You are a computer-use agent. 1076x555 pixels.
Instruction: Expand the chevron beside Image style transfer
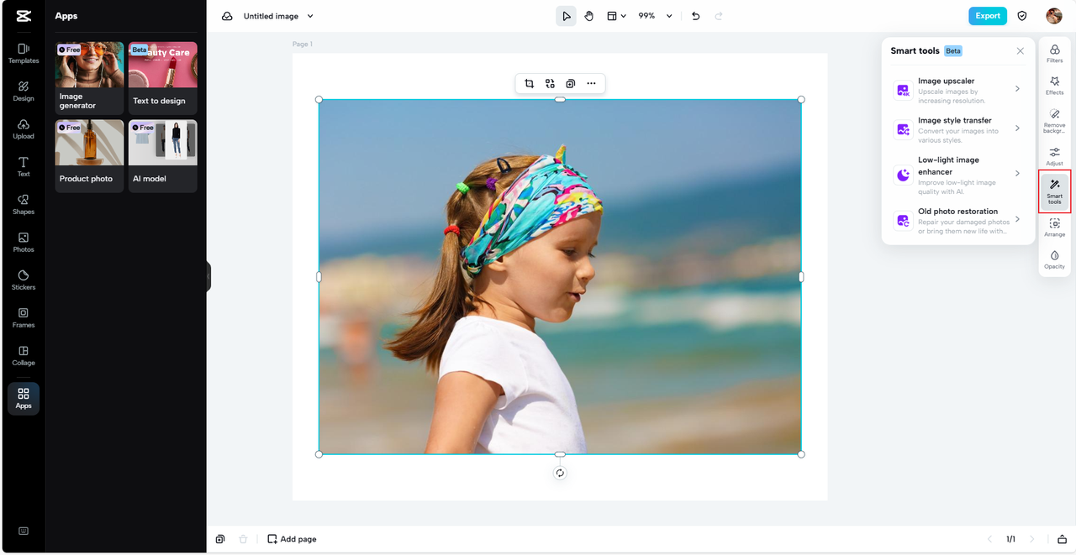(x=1017, y=128)
